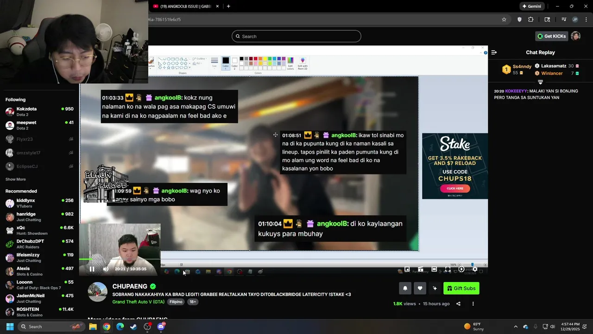Click Grand Theft Auto V (GTA) category
593x334 pixels.
[138, 302]
